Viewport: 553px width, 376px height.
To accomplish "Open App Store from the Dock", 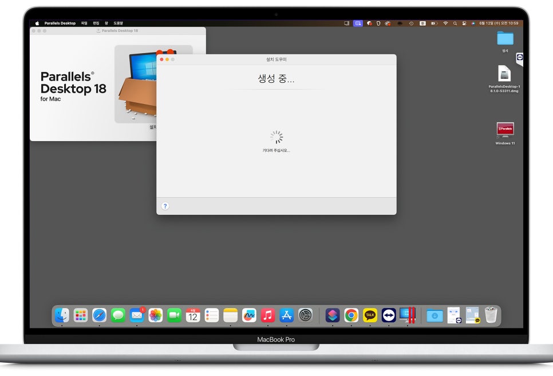I will [286, 315].
